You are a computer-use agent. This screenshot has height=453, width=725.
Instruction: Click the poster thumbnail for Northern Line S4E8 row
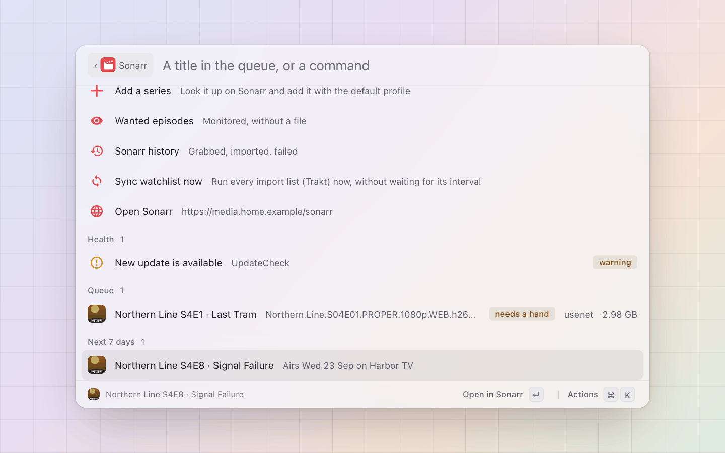point(97,365)
